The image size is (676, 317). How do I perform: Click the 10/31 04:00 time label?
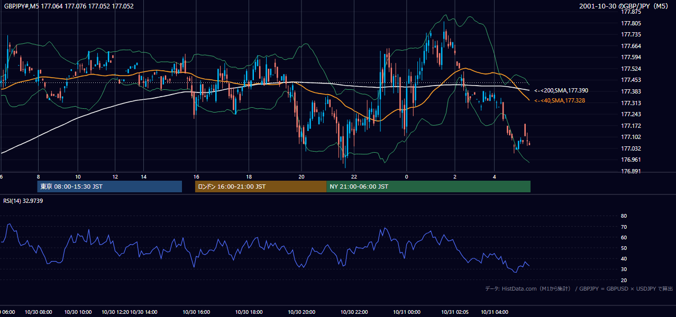click(x=494, y=312)
